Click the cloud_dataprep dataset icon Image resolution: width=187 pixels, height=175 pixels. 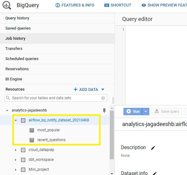click(x=23, y=150)
